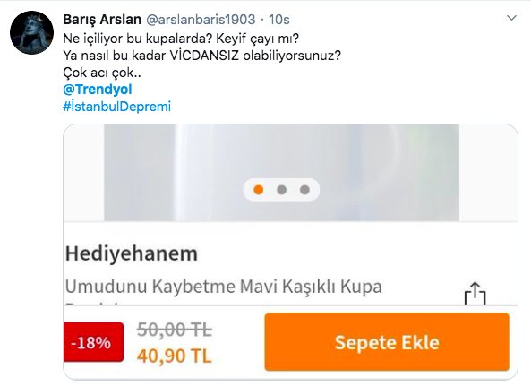Click the -18% discount badge
Screen dimensions: 531x386
point(93,342)
